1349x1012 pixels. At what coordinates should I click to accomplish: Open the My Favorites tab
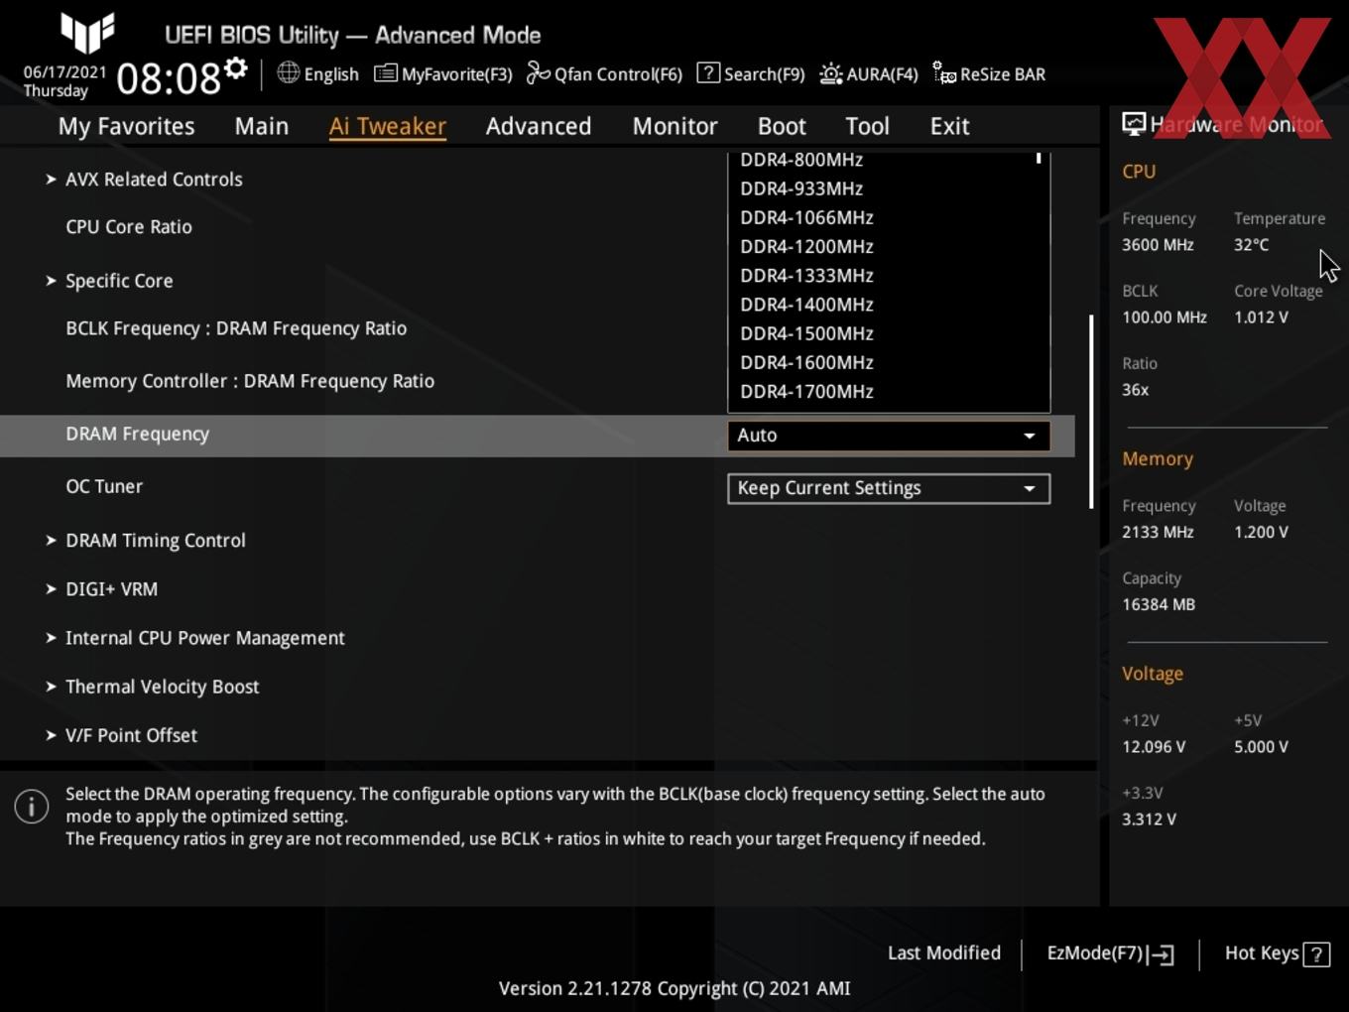(127, 126)
